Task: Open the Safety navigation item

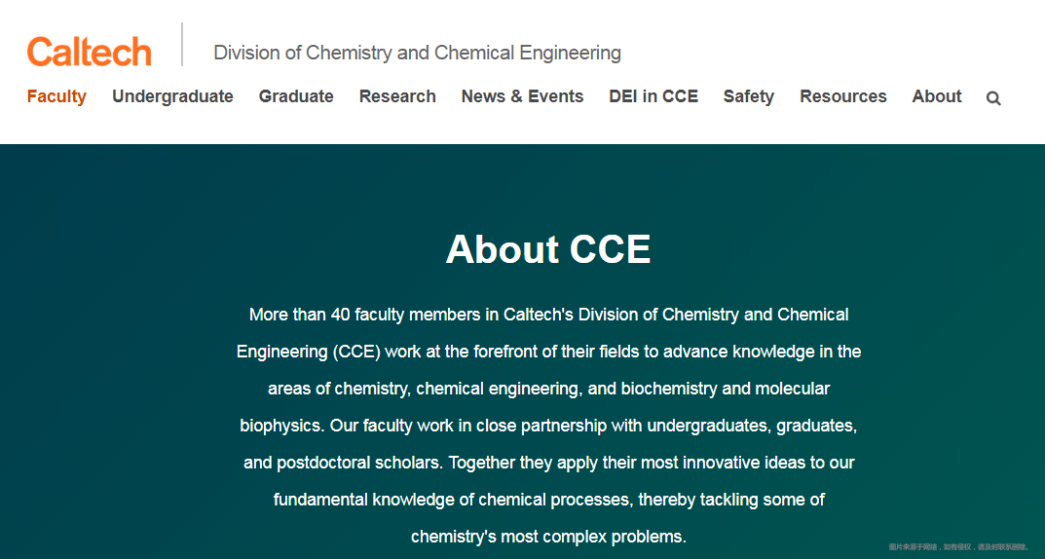Action: pyautogui.click(x=748, y=96)
